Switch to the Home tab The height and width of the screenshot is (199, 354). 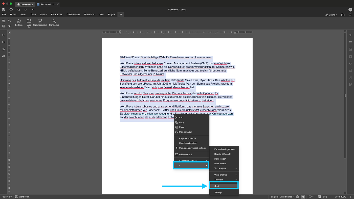tap(13, 15)
